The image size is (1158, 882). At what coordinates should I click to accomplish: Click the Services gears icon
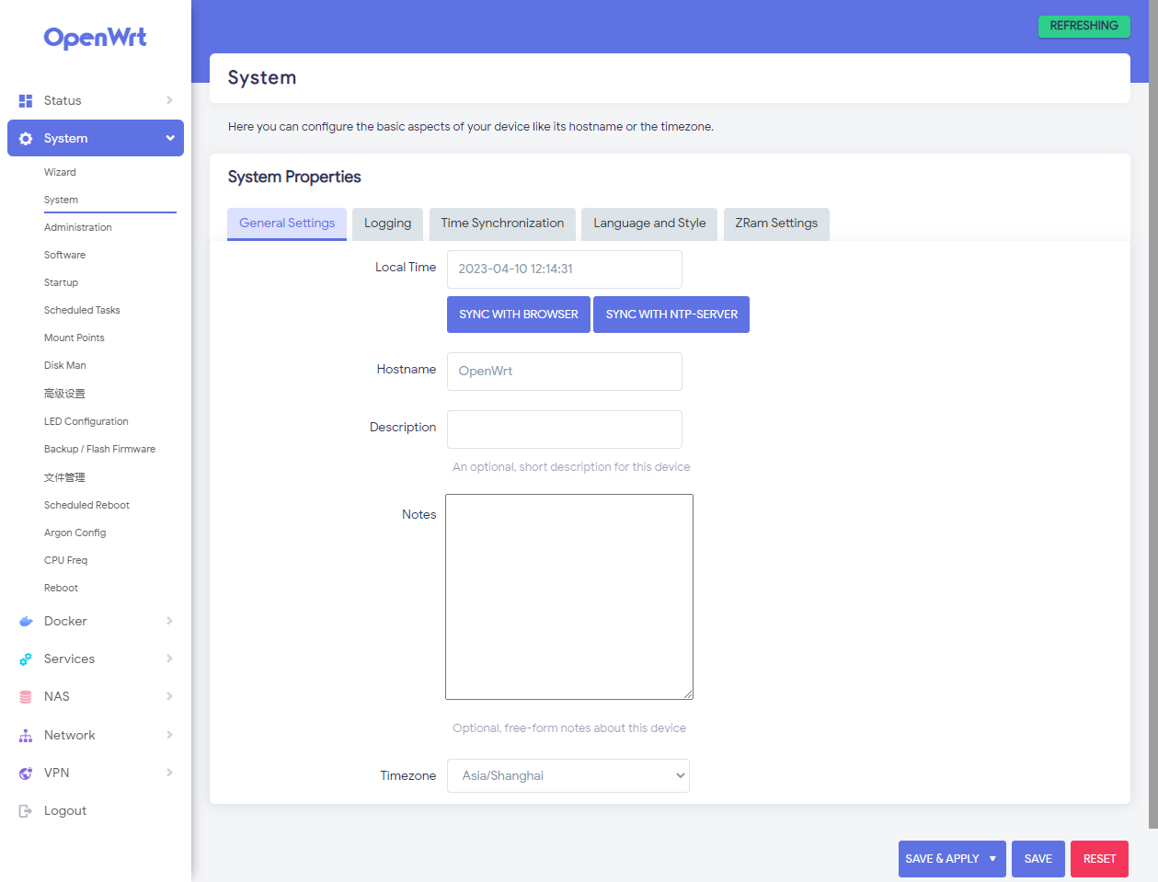click(26, 659)
